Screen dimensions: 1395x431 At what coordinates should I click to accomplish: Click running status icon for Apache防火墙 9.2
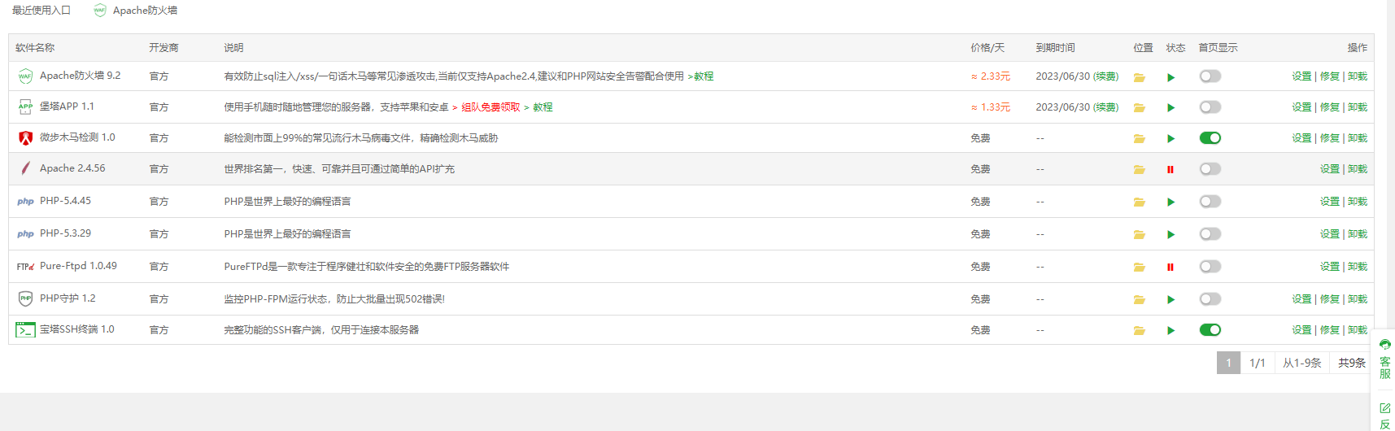1170,77
